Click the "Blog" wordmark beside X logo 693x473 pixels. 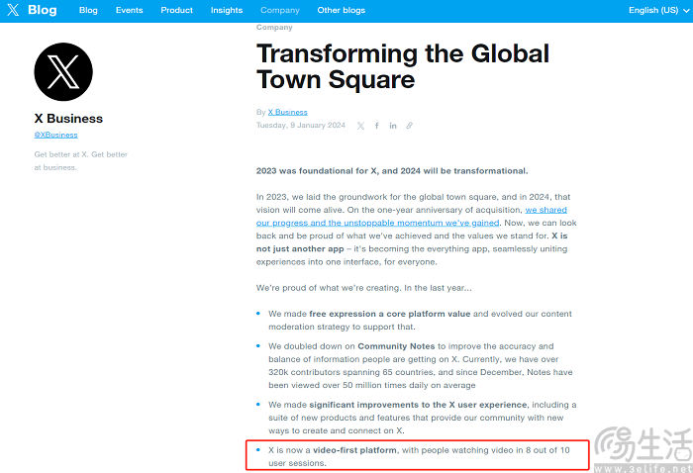point(43,10)
